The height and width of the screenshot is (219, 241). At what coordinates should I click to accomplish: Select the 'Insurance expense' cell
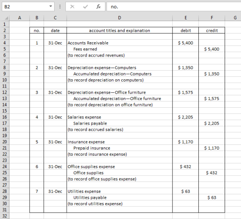click(120, 142)
